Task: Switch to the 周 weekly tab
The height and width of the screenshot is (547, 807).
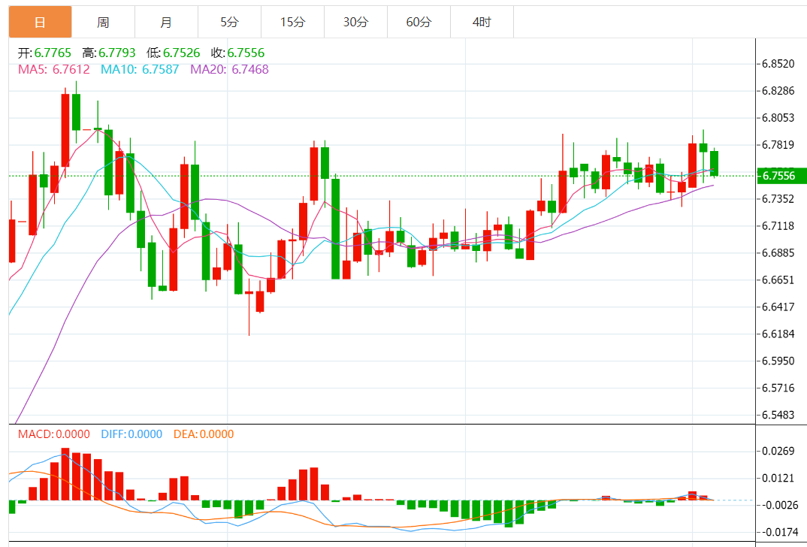Action: click(103, 22)
